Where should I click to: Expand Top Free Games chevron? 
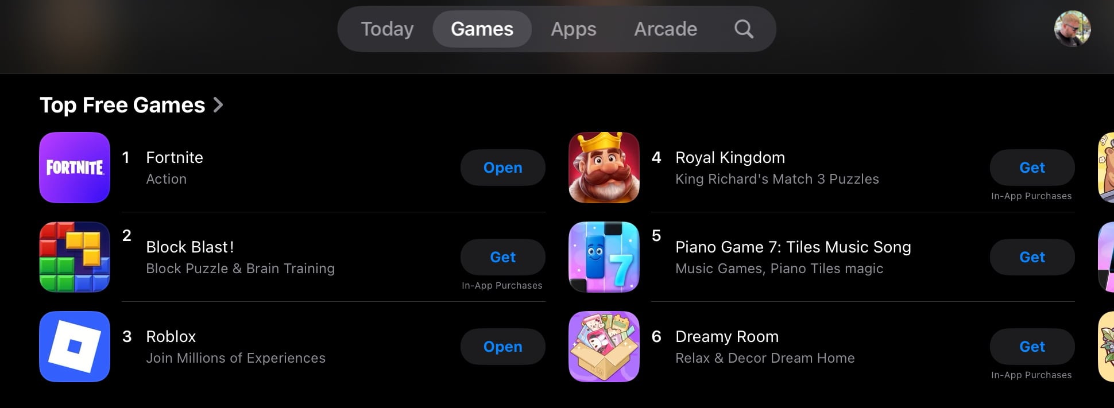click(218, 105)
